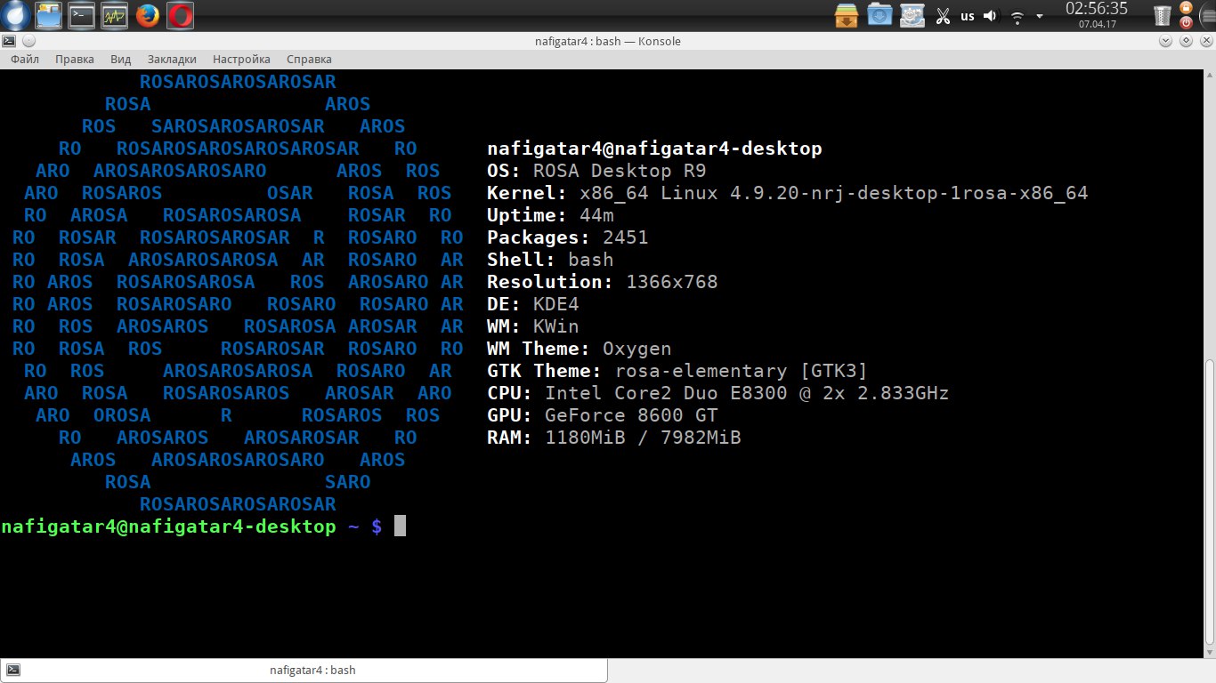Open the panel toolbox at the right edge

coord(1206,15)
